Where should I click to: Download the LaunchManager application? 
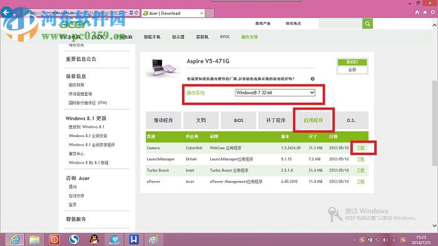click(360, 159)
